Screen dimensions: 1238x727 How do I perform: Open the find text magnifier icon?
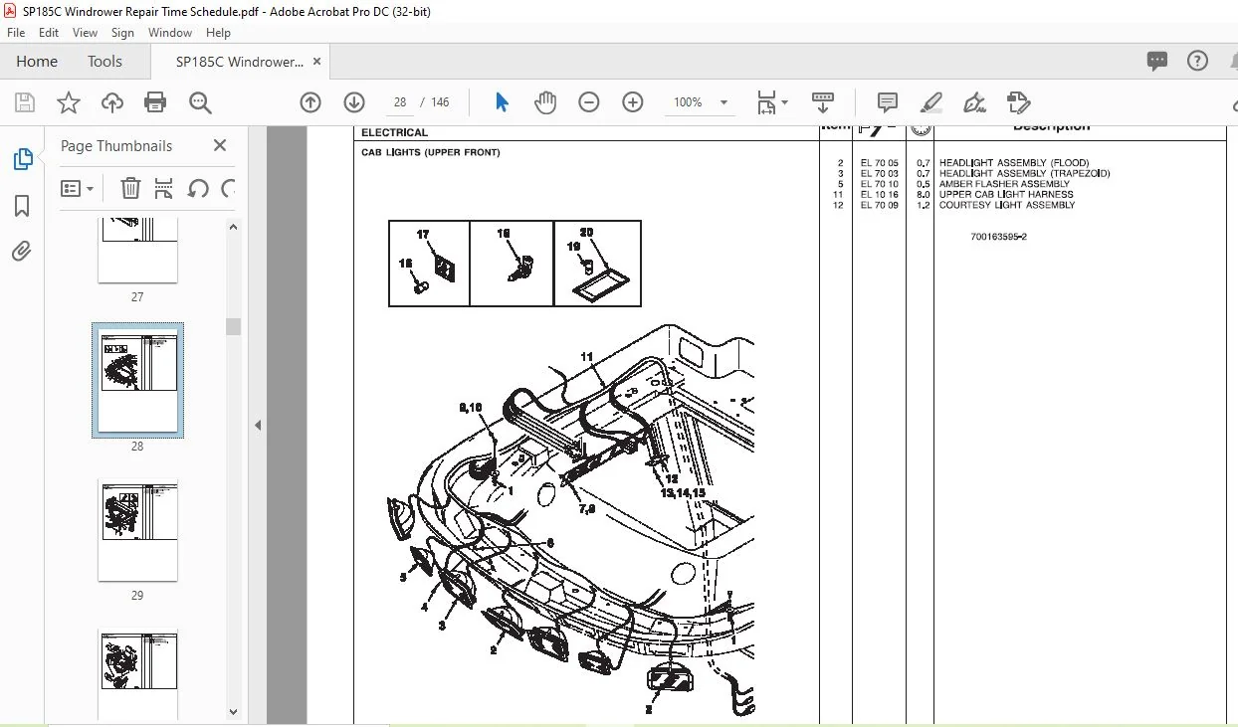[200, 102]
